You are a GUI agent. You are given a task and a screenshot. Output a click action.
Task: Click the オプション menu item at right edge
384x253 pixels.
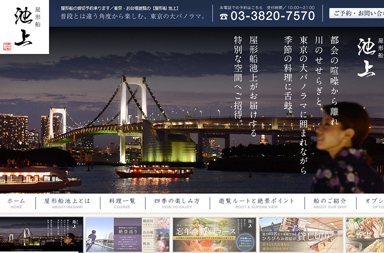coord(374,203)
